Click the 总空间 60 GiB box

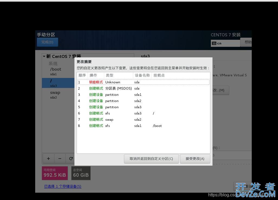click(81, 173)
